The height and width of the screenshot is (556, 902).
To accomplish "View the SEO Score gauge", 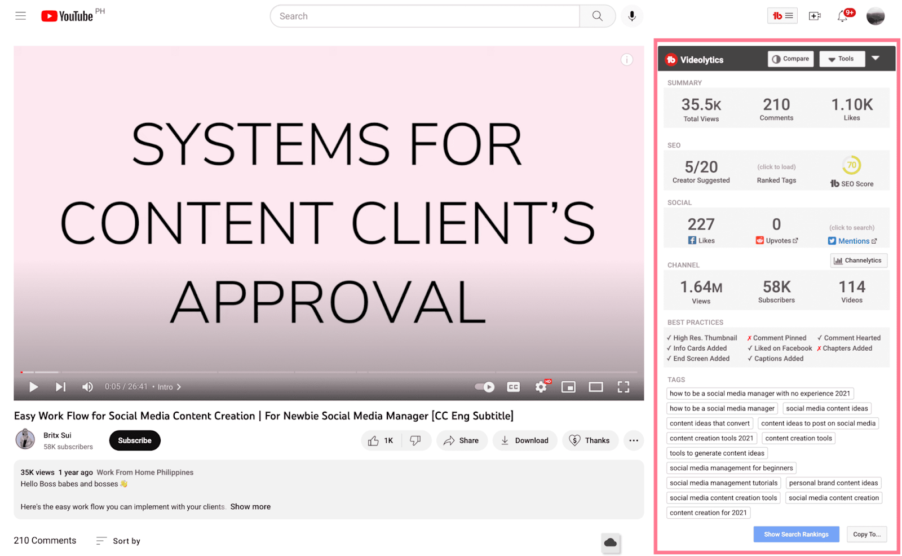I will point(851,165).
